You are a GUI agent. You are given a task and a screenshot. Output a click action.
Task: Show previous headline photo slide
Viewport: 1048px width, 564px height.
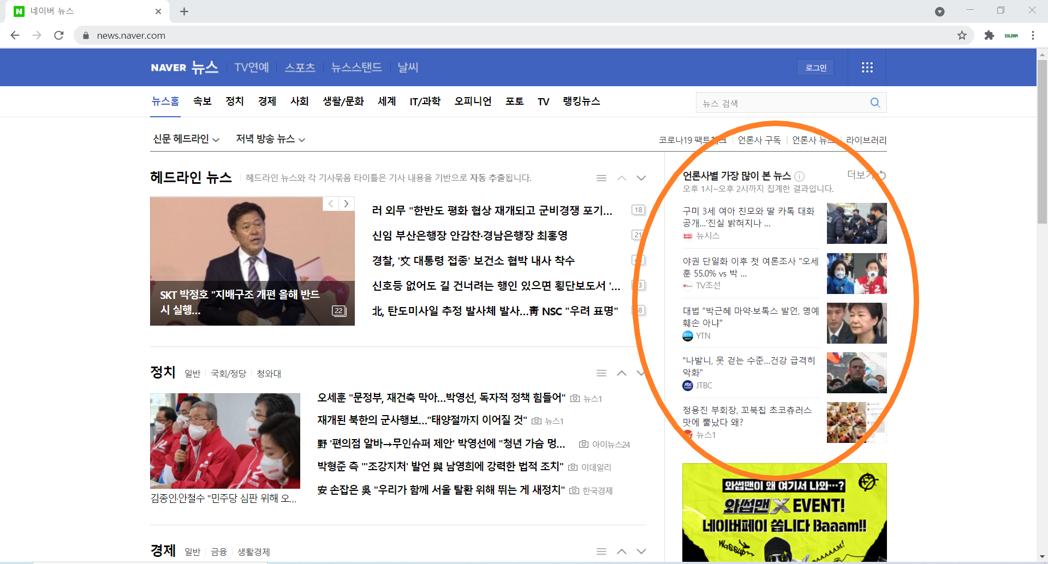pyautogui.click(x=331, y=203)
